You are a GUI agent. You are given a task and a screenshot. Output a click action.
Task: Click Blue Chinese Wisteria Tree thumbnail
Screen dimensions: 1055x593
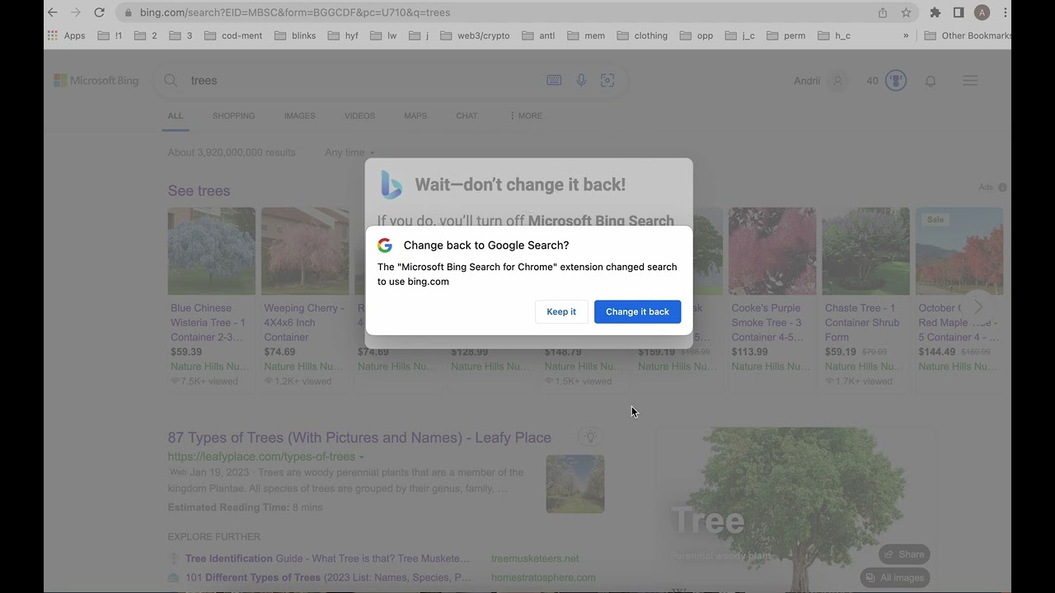[x=211, y=251]
